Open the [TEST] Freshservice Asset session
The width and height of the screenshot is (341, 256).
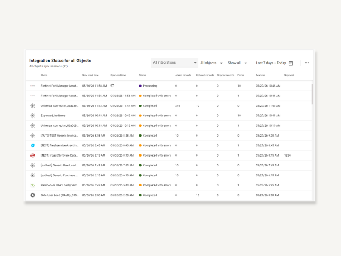(x=59, y=145)
